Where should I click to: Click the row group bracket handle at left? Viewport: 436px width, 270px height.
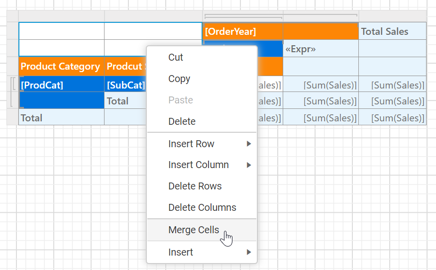point(12,92)
